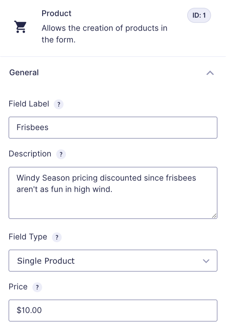The height and width of the screenshot is (330, 226).
Task: Click the Product field title
Action: click(56, 13)
